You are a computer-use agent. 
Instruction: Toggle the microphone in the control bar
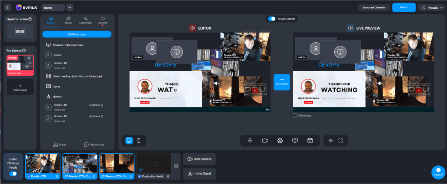250,141
